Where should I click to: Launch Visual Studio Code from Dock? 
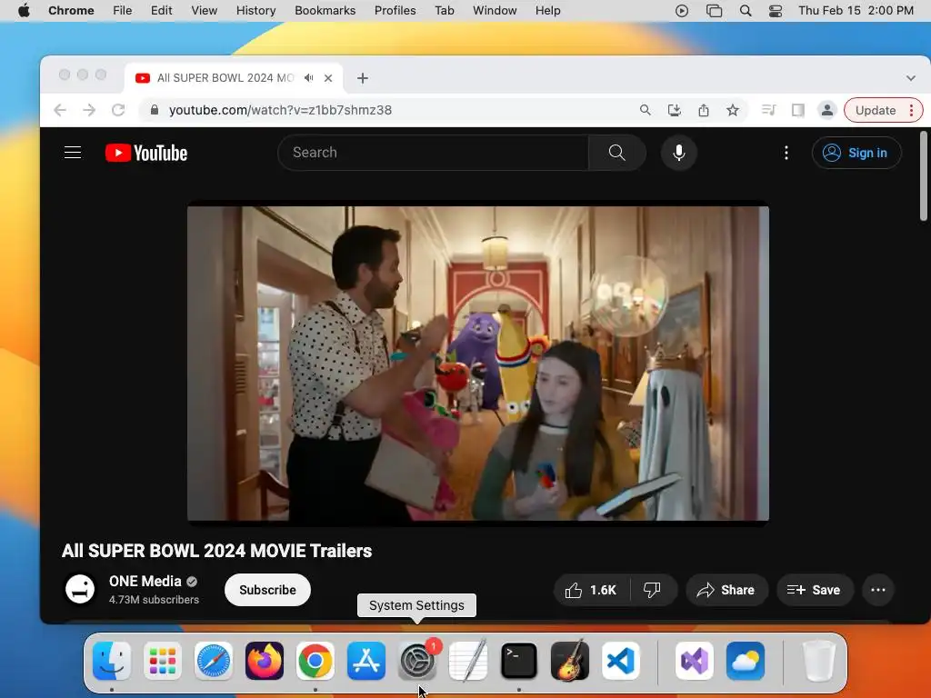click(620, 661)
